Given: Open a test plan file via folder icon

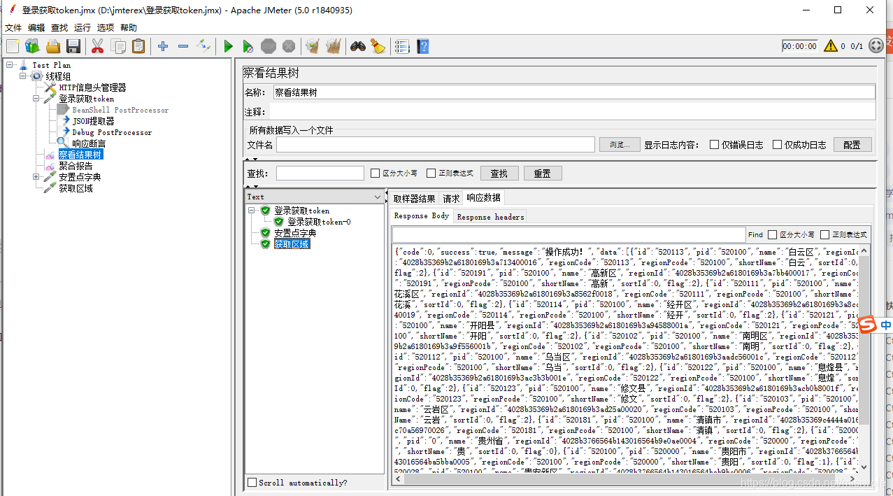Looking at the screenshot, I should pos(53,46).
